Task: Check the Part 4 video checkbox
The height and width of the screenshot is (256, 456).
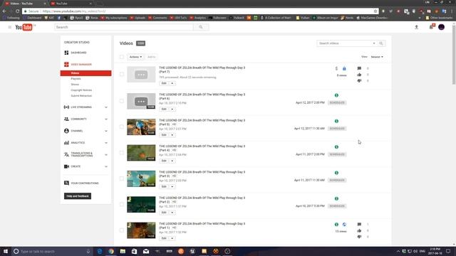Action: (122, 153)
